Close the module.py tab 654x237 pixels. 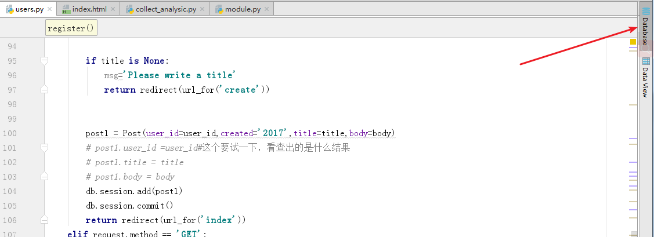coord(267,9)
